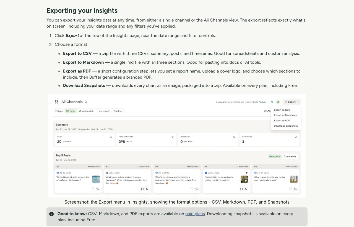Click the bookmark icon beside All Channels

(x=86, y=102)
